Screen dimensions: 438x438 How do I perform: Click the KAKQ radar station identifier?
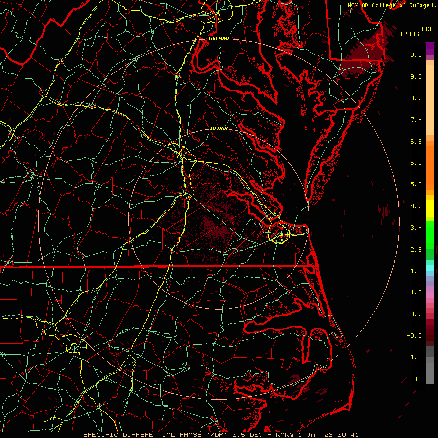point(284,435)
